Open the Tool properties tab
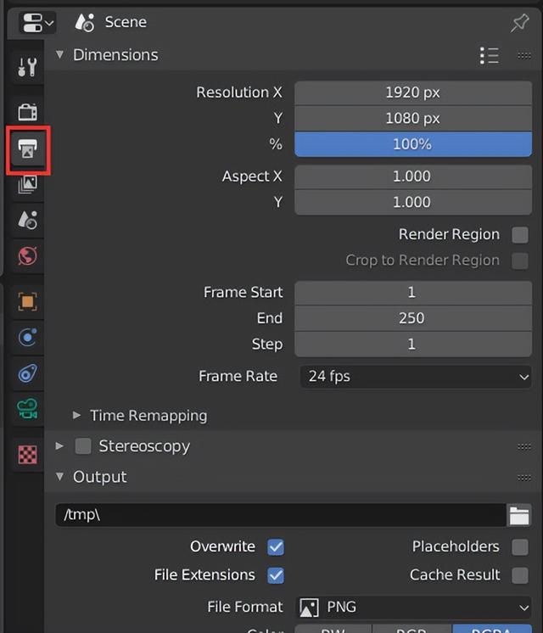Screen dimensions: 543x633 click(x=27, y=67)
